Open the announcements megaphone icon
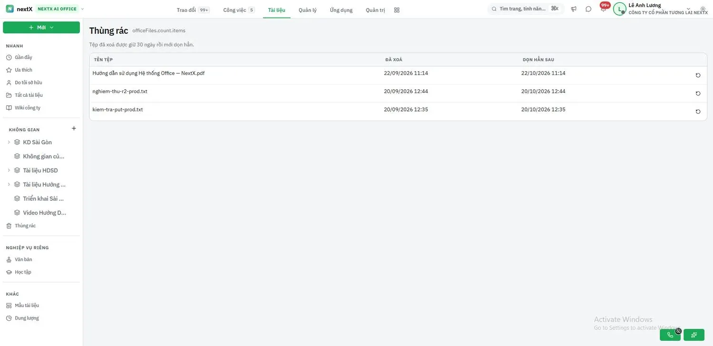713x346 pixels. coord(574,9)
